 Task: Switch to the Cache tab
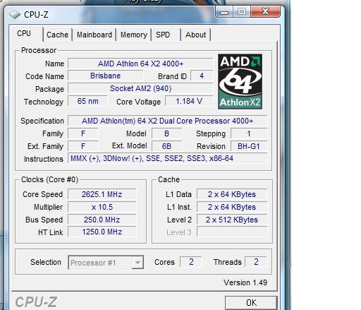[x=57, y=35]
